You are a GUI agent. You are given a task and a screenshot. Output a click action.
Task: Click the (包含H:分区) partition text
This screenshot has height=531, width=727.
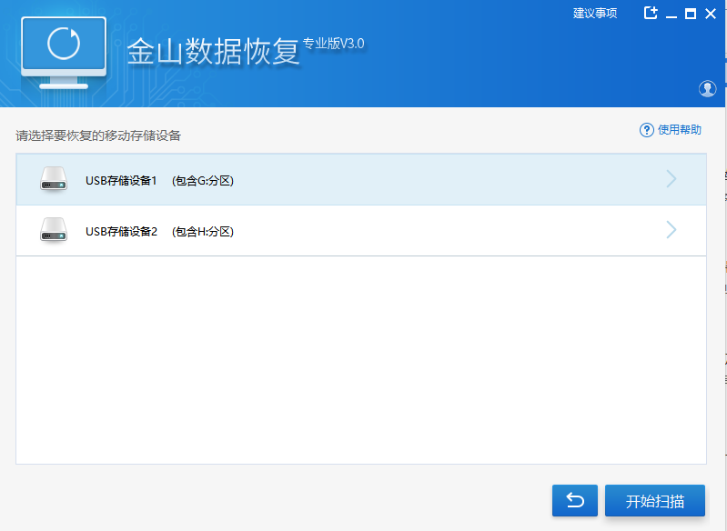[x=202, y=232]
